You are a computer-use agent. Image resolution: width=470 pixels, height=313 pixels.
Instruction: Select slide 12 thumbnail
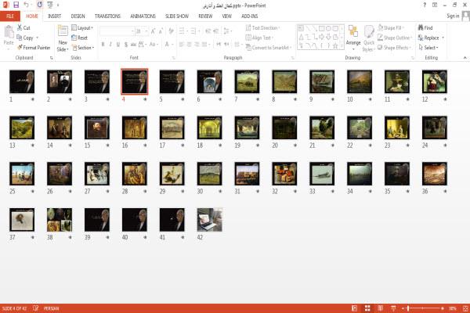434,81
